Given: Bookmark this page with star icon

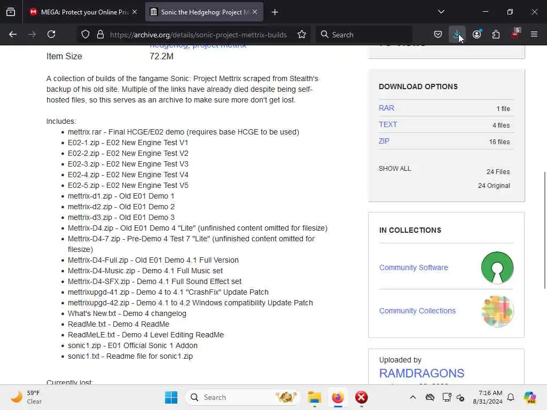Looking at the screenshot, I should (302, 35).
